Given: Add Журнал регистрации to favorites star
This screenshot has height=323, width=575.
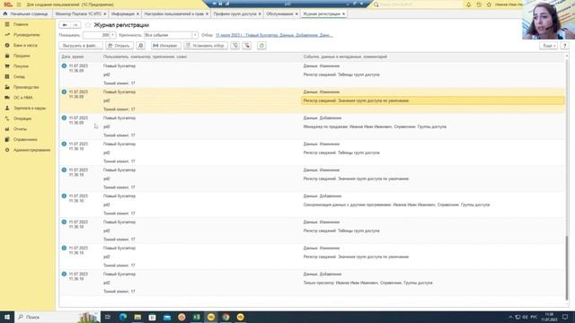Looking at the screenshot, I should point(88,25).
